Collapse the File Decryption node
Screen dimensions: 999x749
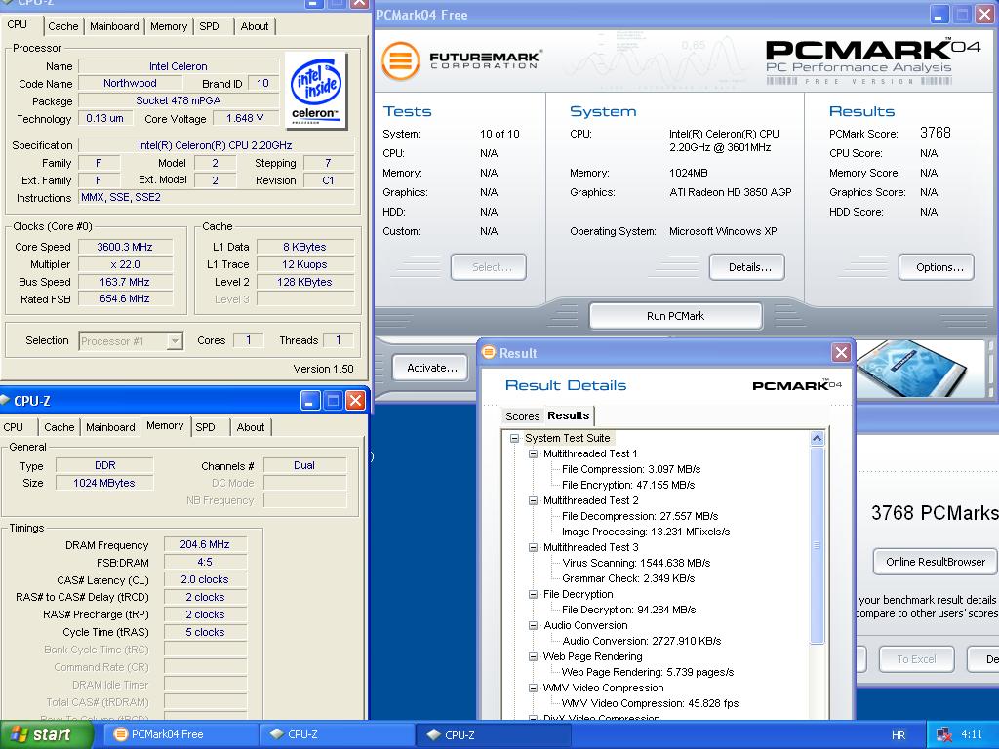tap(533, 594)
